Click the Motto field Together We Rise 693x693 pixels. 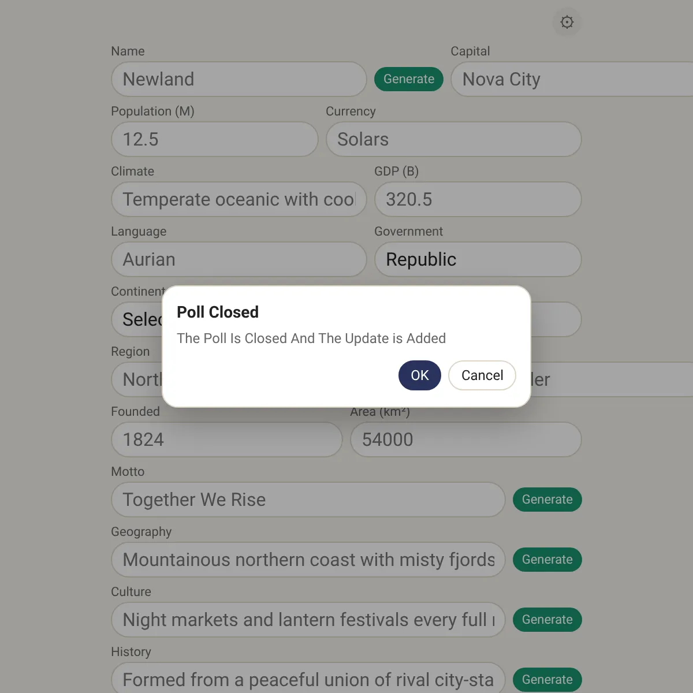[x=308, y=500]
